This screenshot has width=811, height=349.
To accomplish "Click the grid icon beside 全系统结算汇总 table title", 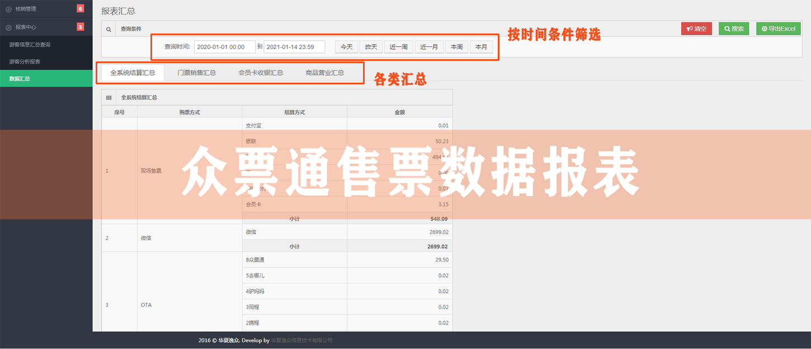I will click(109, 98).
